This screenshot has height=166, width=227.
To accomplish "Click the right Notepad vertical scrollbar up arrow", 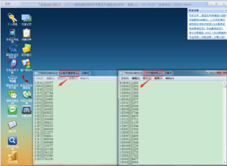I will pyautogui.click(x=224, y=83).
